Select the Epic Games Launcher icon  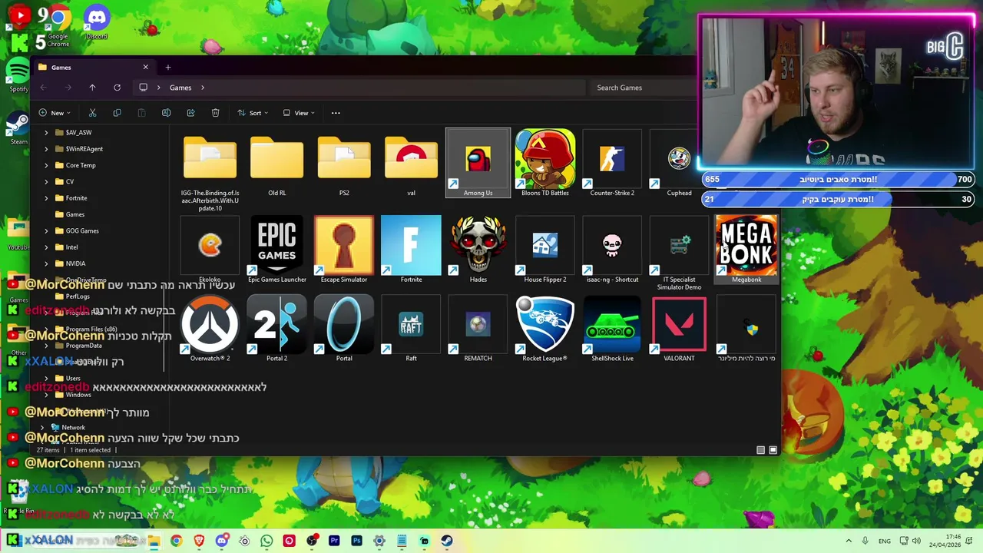click(276, 250)
